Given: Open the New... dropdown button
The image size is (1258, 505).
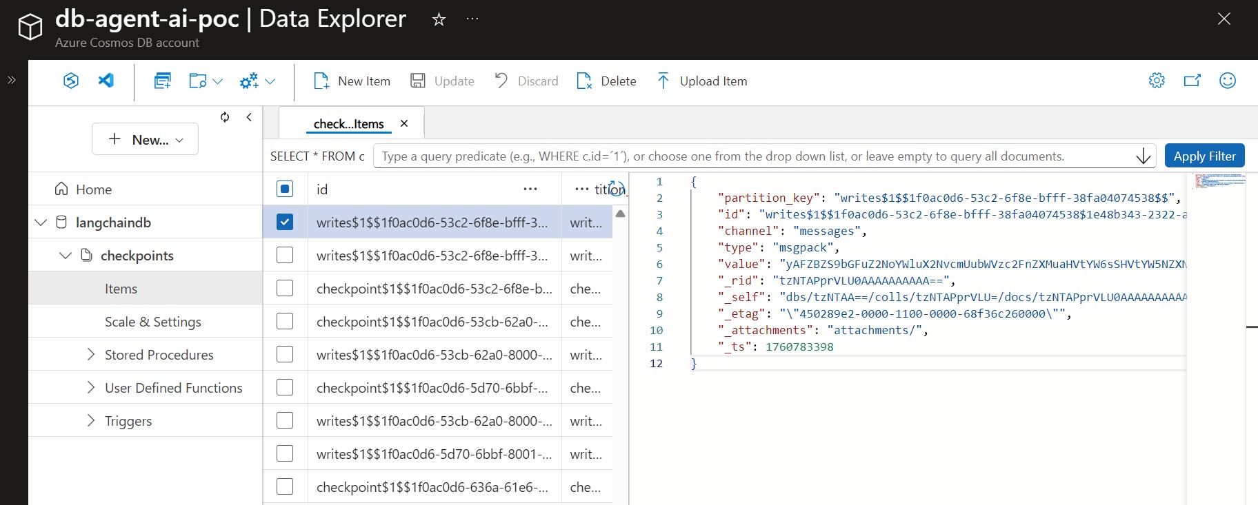Looking at the screenshot, I should (x=145, y=139).
